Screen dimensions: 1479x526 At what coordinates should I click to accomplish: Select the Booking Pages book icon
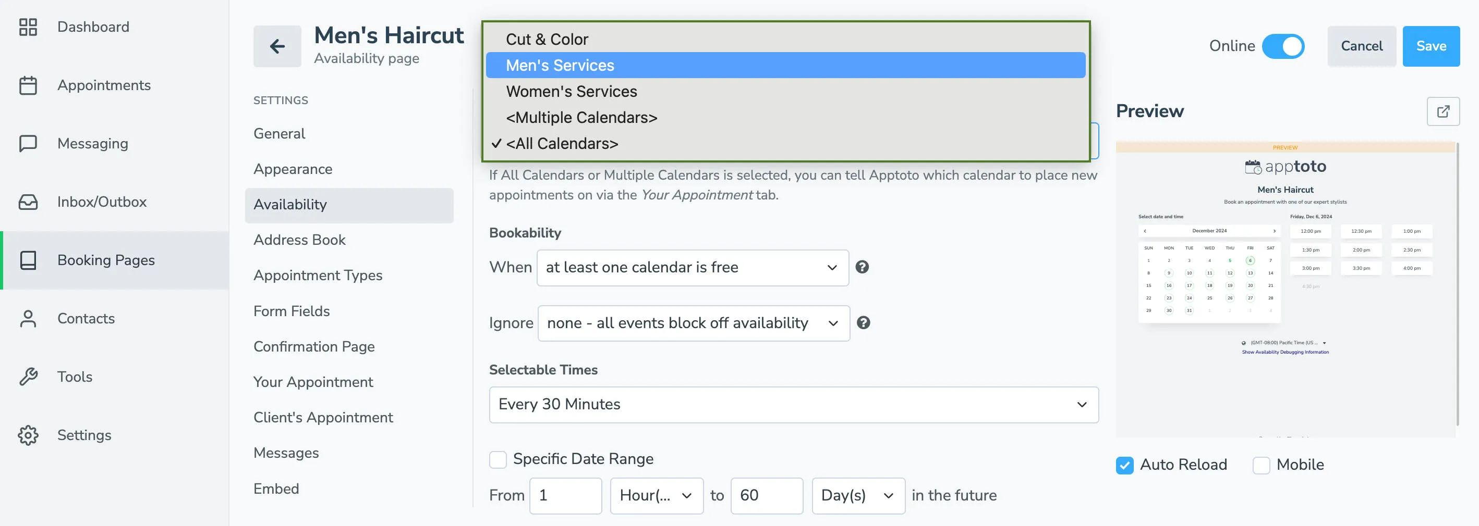pyautogui.click(x=28, y=260)
